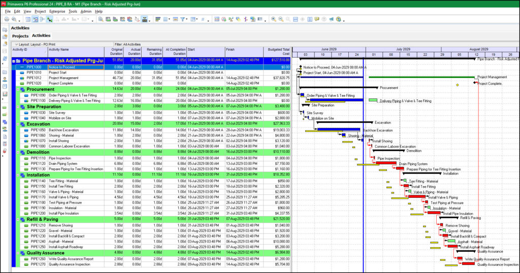Click the Progress Spotlight icon
520x273 pixels.
coord(238,19)
